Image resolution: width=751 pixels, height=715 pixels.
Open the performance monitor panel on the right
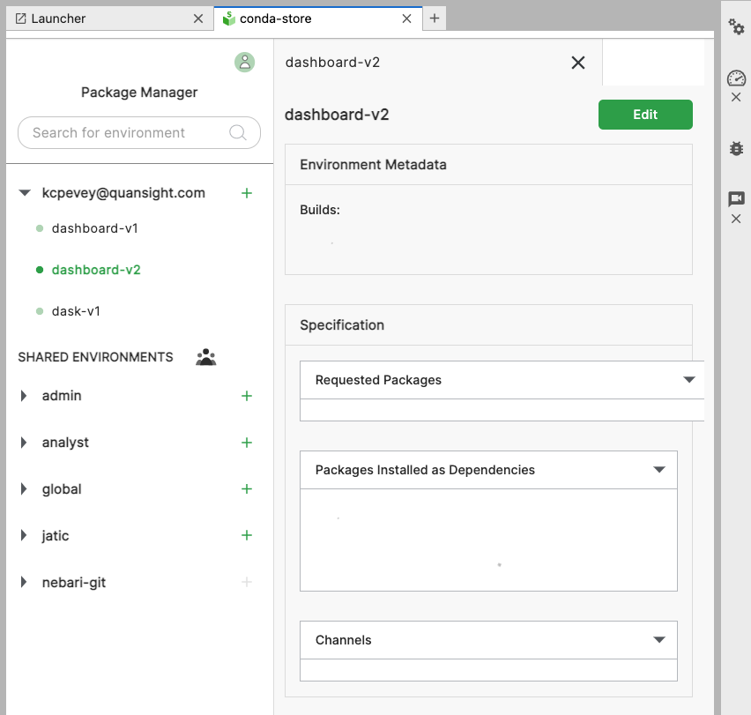[x=737, y=78]
